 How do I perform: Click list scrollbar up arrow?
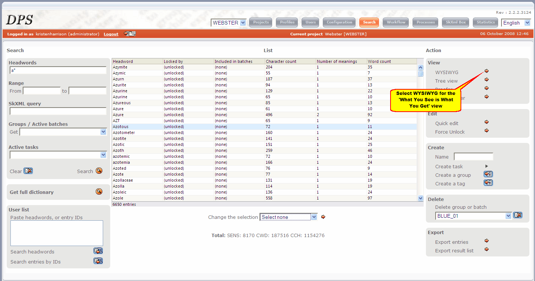(x=421, y=67)
